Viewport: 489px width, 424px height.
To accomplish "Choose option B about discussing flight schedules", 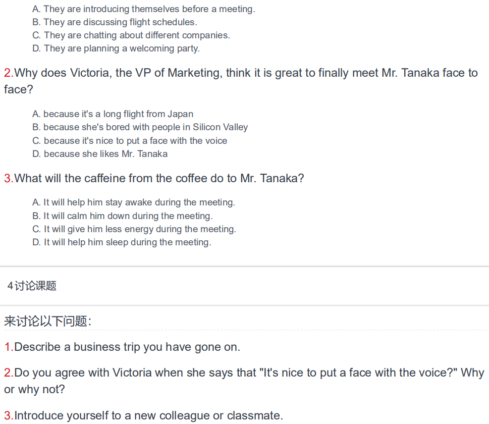I will (x=115, y=22).
